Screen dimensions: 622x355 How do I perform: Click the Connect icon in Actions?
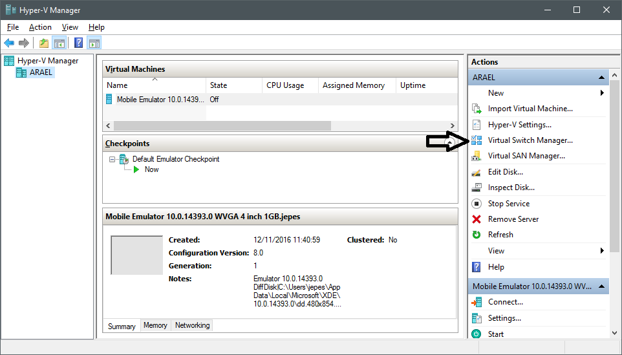[x=477, y=302]
